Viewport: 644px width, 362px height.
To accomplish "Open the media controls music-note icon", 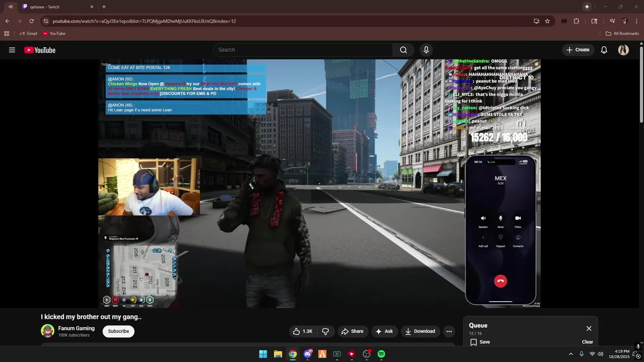I will point(612,21).
